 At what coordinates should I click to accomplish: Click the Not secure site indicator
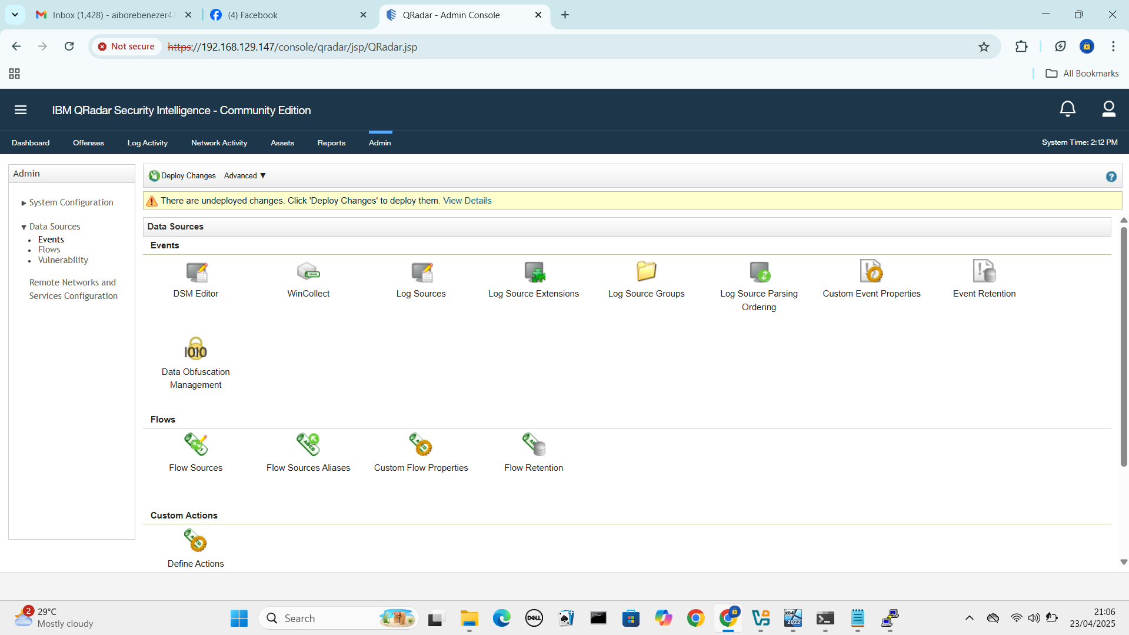pos(126,46)
